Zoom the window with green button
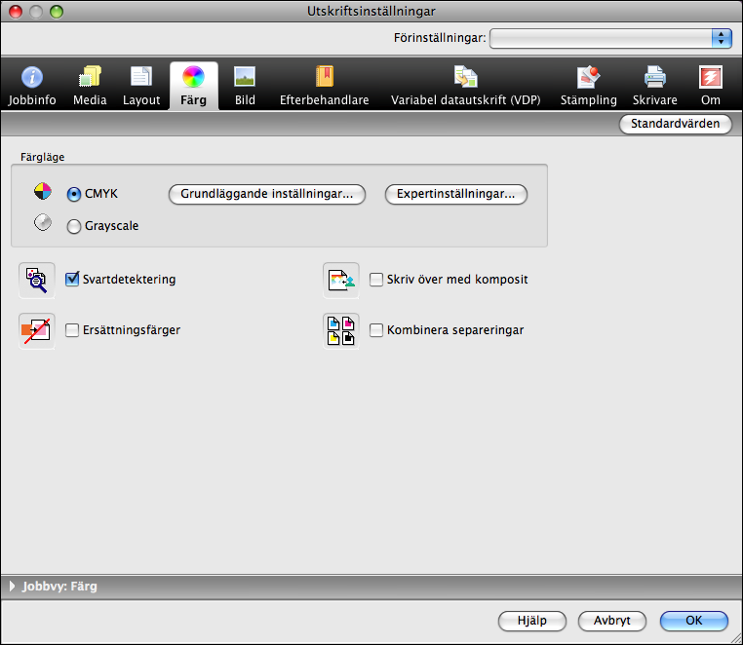Screen dimensions: 743x645 (57, 12)
